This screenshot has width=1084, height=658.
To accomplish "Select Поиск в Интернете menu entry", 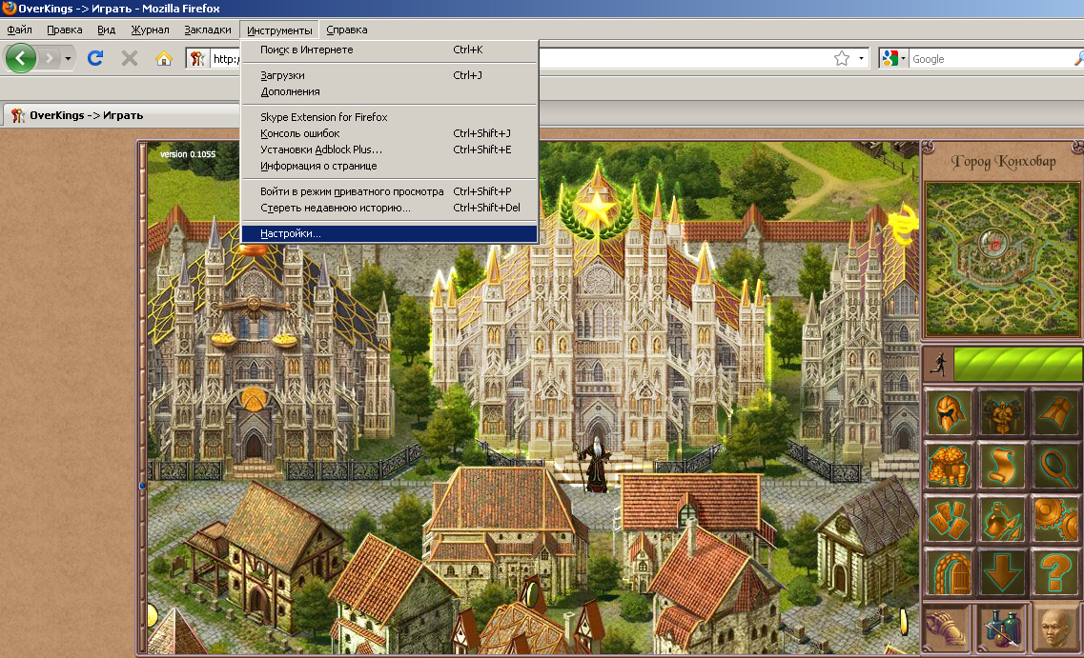I will (x=390, y=50).
